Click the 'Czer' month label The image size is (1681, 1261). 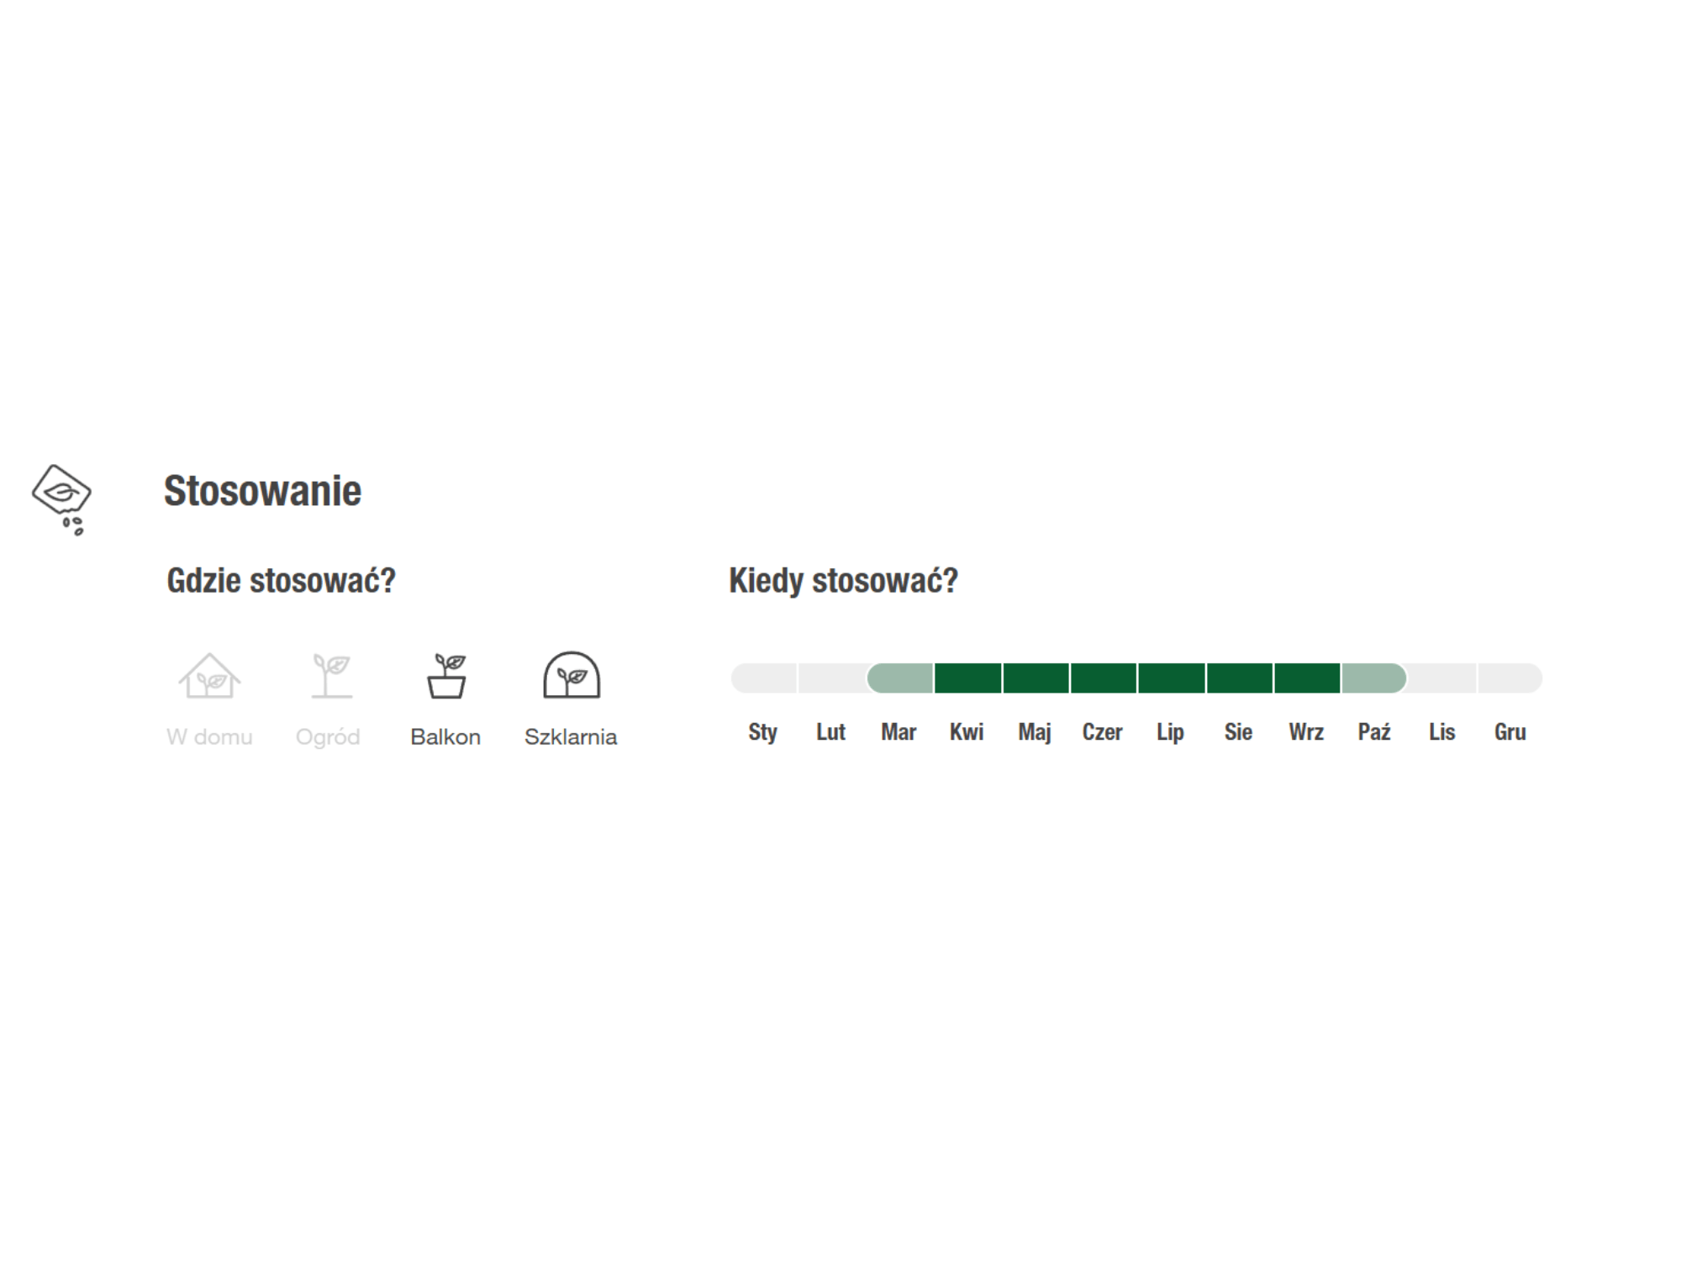tap(1102, 732)
